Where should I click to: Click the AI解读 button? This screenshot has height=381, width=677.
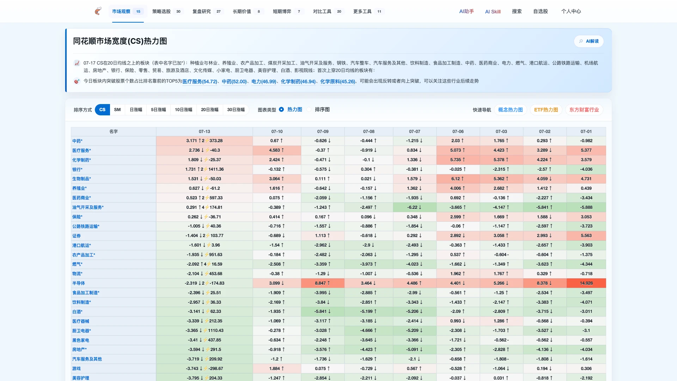tap(588, 41)
